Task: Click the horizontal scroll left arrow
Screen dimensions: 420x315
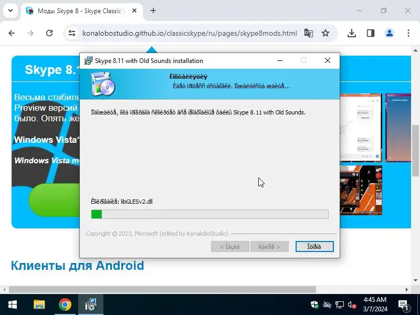Action: [x=4, y=290]
